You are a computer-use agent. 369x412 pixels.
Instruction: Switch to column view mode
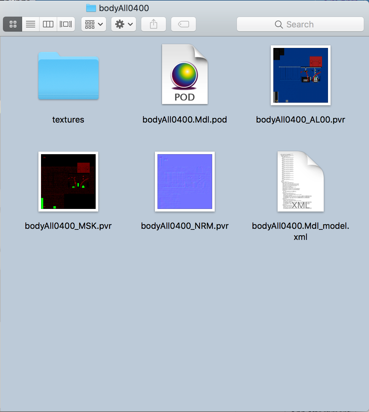point(48,24)
